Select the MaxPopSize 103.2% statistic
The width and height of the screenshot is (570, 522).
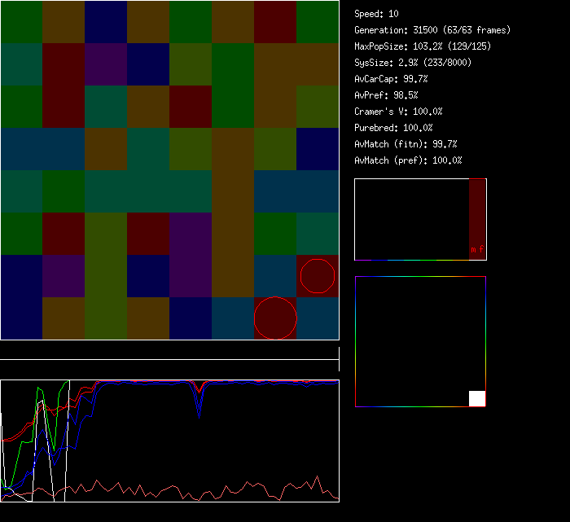[423, 46]
